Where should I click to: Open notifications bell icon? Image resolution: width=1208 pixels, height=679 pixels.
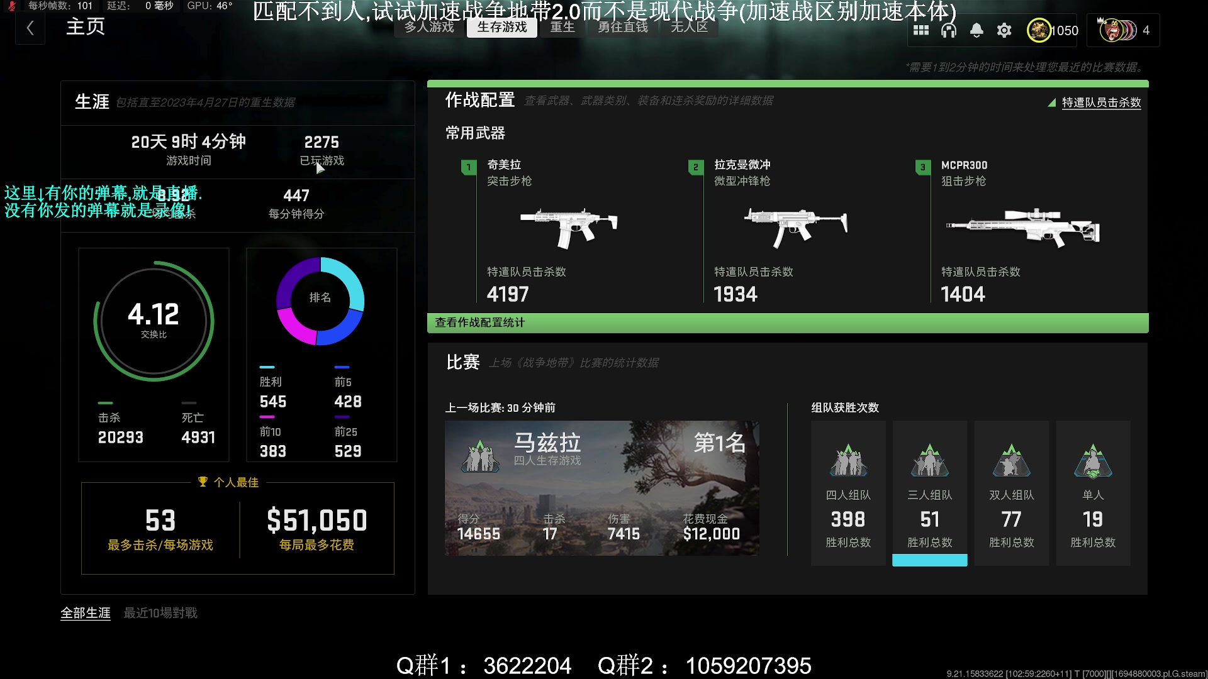coord(976,30)
